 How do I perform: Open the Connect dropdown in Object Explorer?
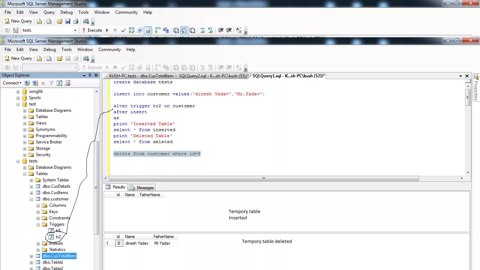(12, 83)
